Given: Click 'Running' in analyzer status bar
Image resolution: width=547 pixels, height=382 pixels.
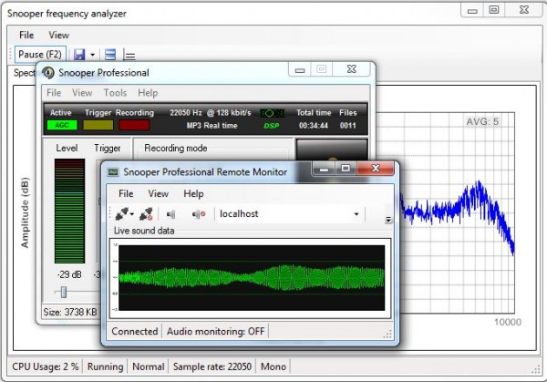Looking at the screenshot, I should [106, 367].
